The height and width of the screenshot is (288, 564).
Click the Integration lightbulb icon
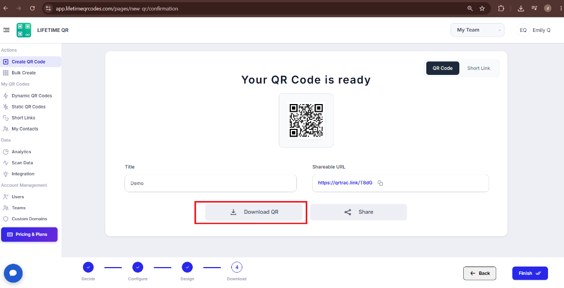coord(6,173)
